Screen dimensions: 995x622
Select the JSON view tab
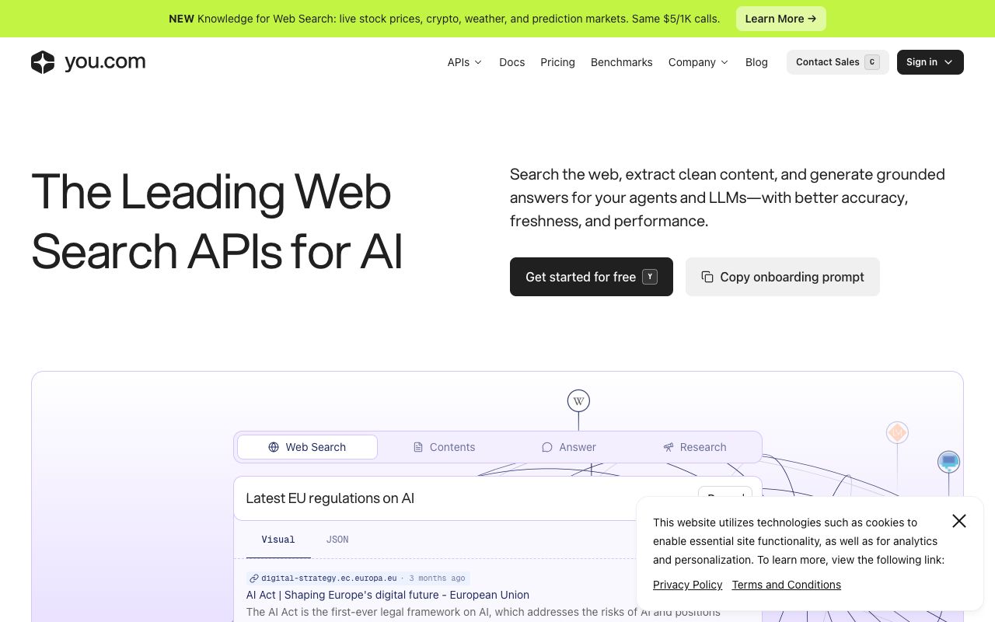click(337, 540)
